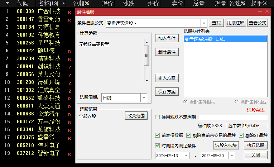Click scroll down arrow in 计算参数 panel

147,81
